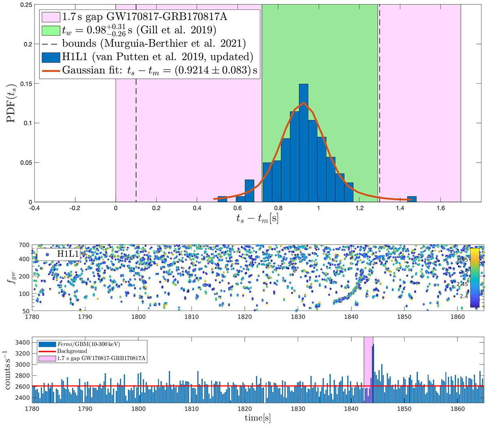Click the orange Gaussian fit legend line
The image size is (488, 425).
51,70
